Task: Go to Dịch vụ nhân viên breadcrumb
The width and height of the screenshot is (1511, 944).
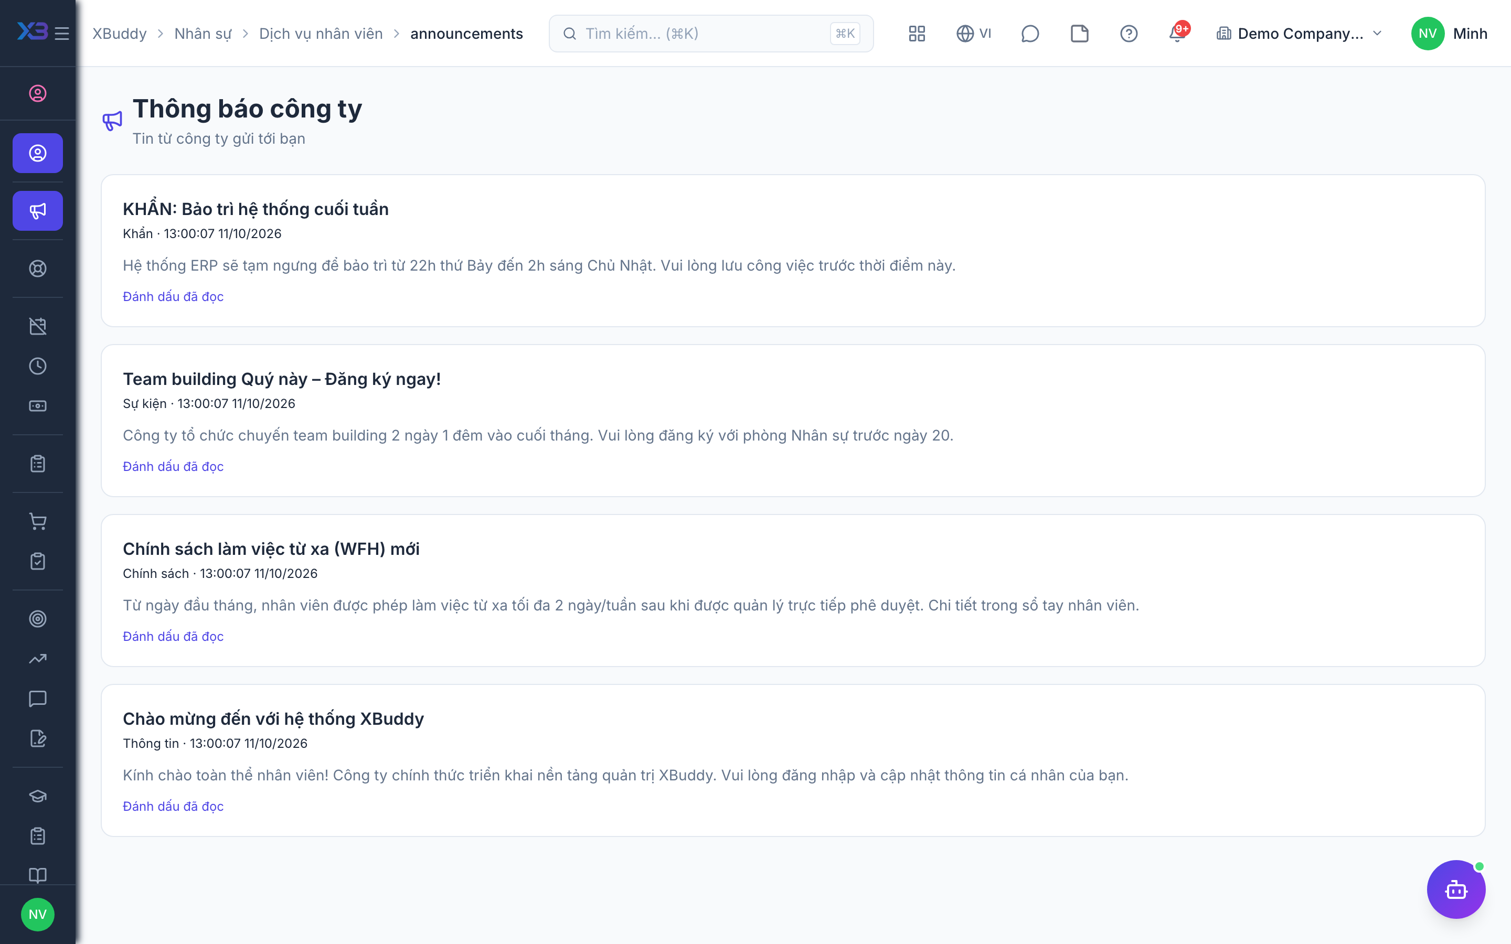Action: [321, 33]
